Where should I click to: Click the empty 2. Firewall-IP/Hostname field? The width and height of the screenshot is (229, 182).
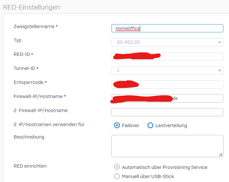click(x=167, y=112)
